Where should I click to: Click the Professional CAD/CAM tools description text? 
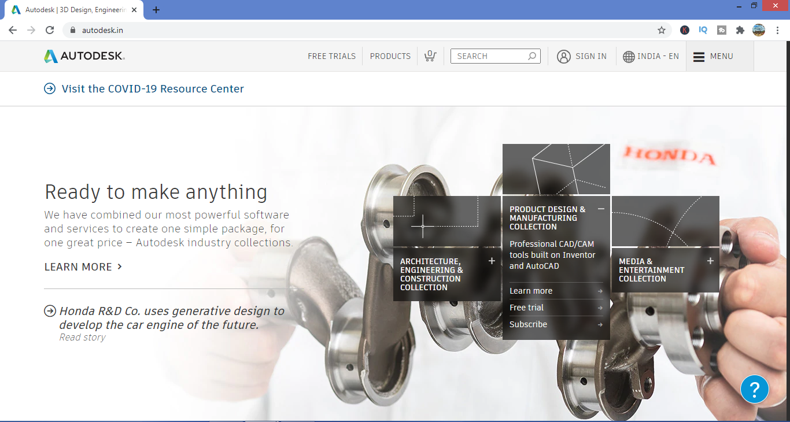552,255
